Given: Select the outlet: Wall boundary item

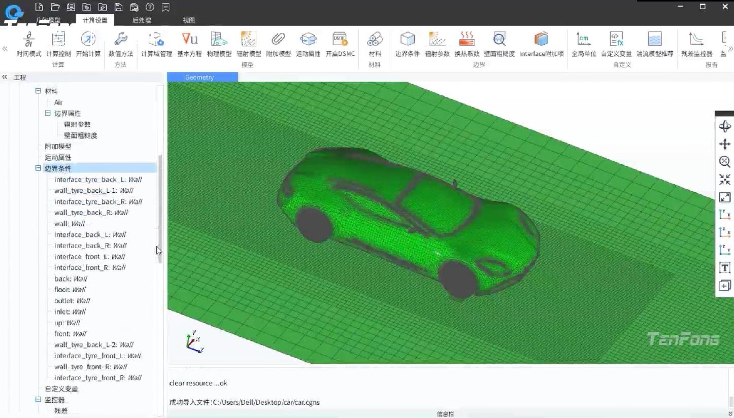Looking at the screenshot, I should point(72,300).
